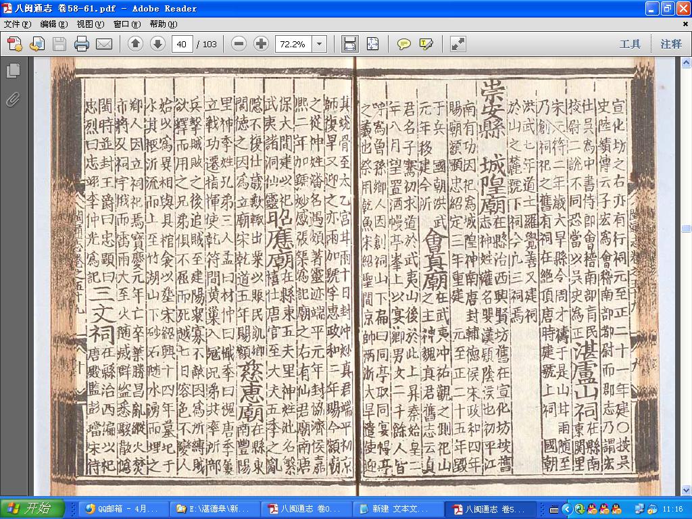Open the 注释 pane
Viewport: 692px width, 519px height.
671,44
